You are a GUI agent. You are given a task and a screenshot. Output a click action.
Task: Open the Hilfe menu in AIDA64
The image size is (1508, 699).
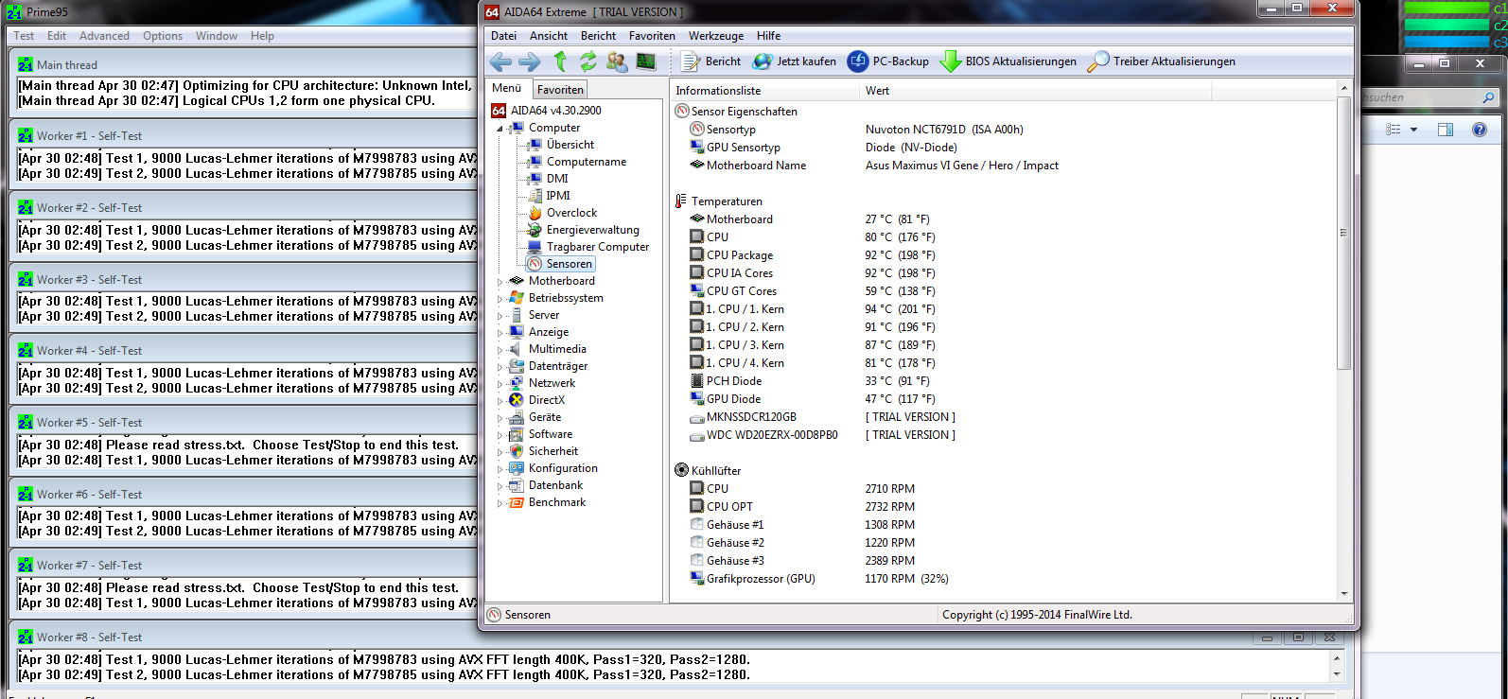768,36
